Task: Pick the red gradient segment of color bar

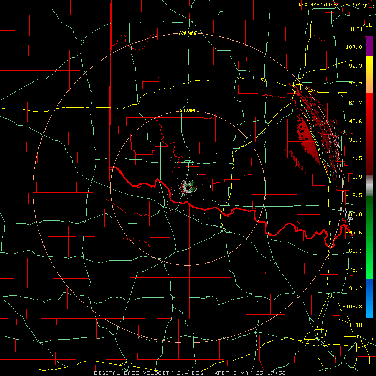Action: pos(369,134)
